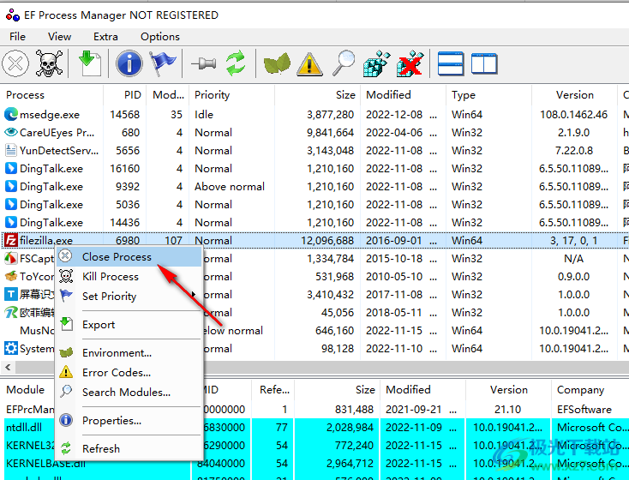Sort modules by Refe... column header

tap(273, 390)
